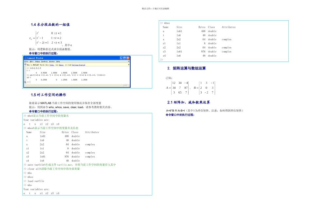Open the Desktop menu in Command Window
Viewport: 311px width, 220px height.
click(x=45, y=62)
